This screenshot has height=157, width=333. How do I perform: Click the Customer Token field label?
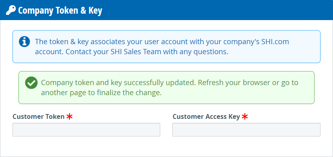[x=39, y=116]
